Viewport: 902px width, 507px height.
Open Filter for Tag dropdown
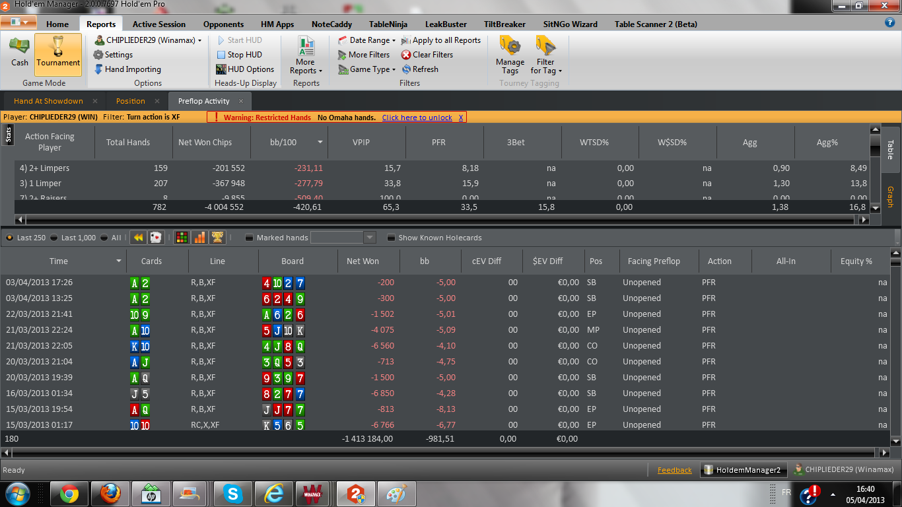[545, 55]
